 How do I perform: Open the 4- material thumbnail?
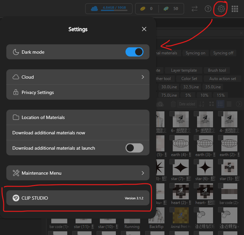pyautogui.click(x=229, y=119)
